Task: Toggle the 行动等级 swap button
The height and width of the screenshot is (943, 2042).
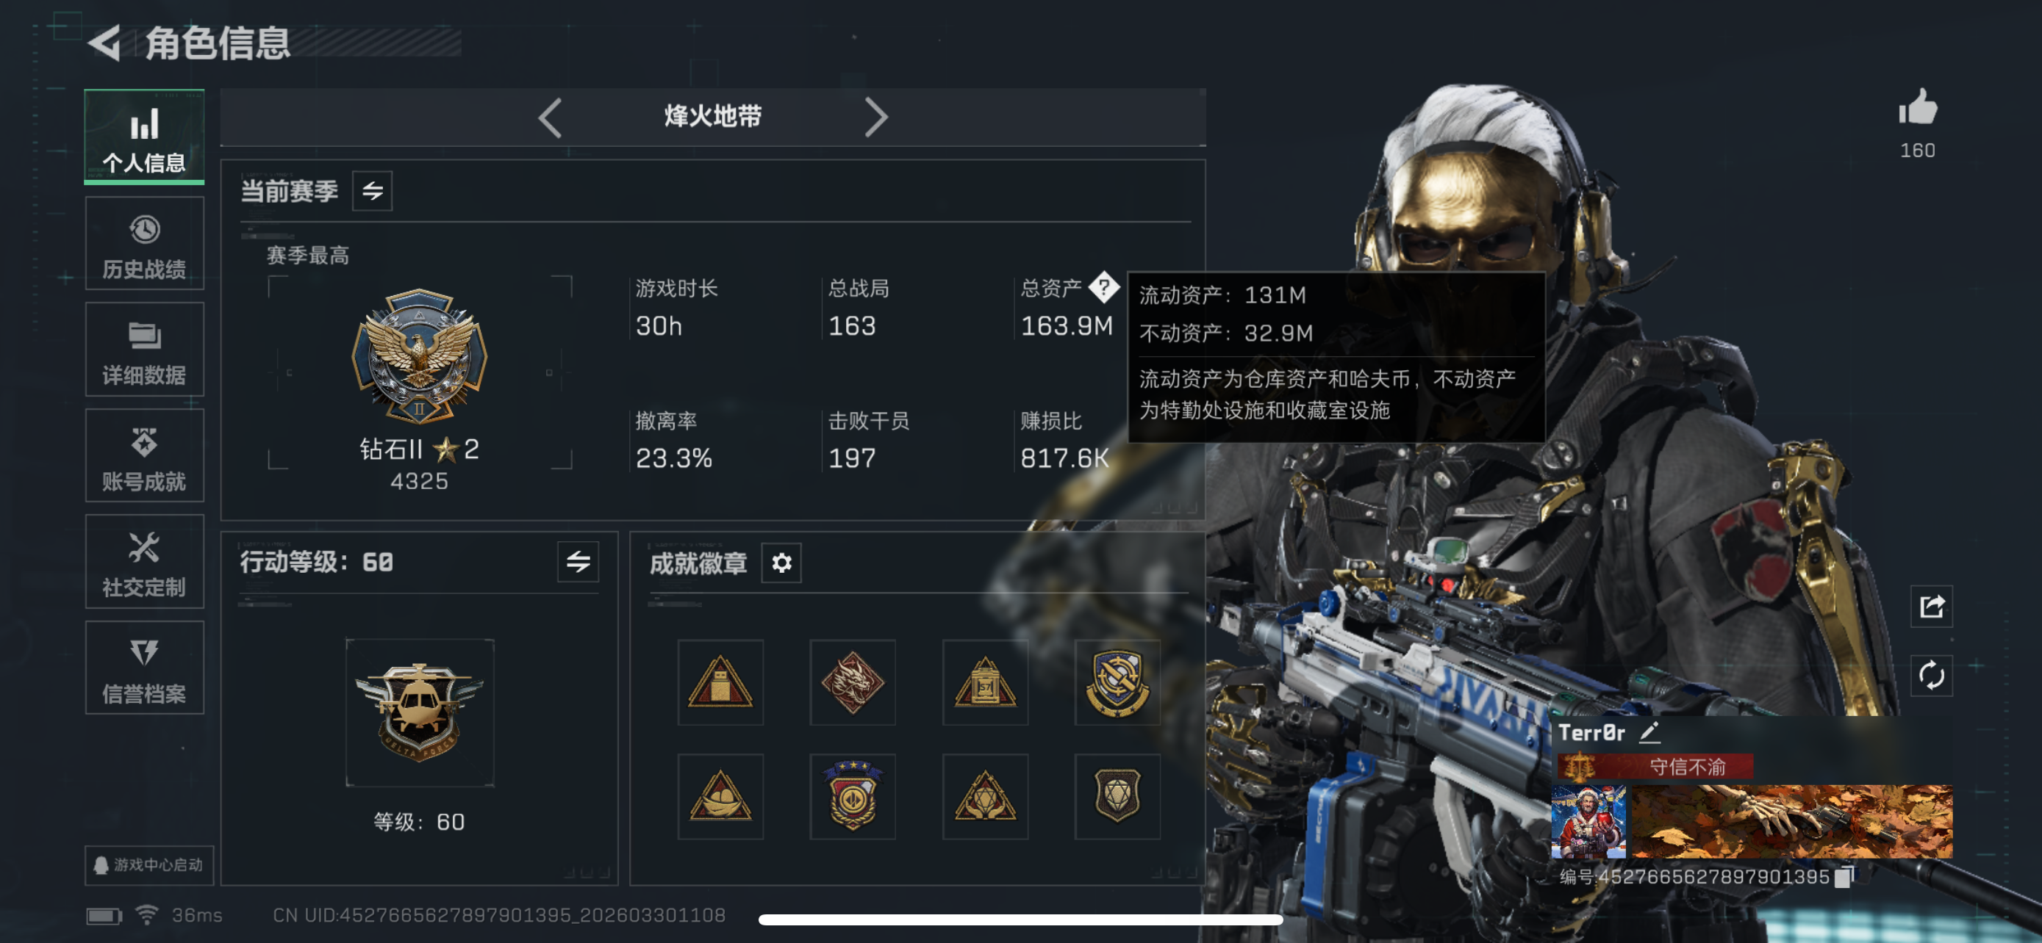Action: tap(578, 562)
